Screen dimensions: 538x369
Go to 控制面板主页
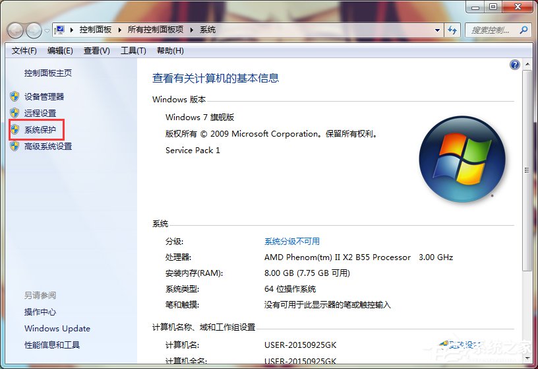pyautogui.click(x=48, y=73)
